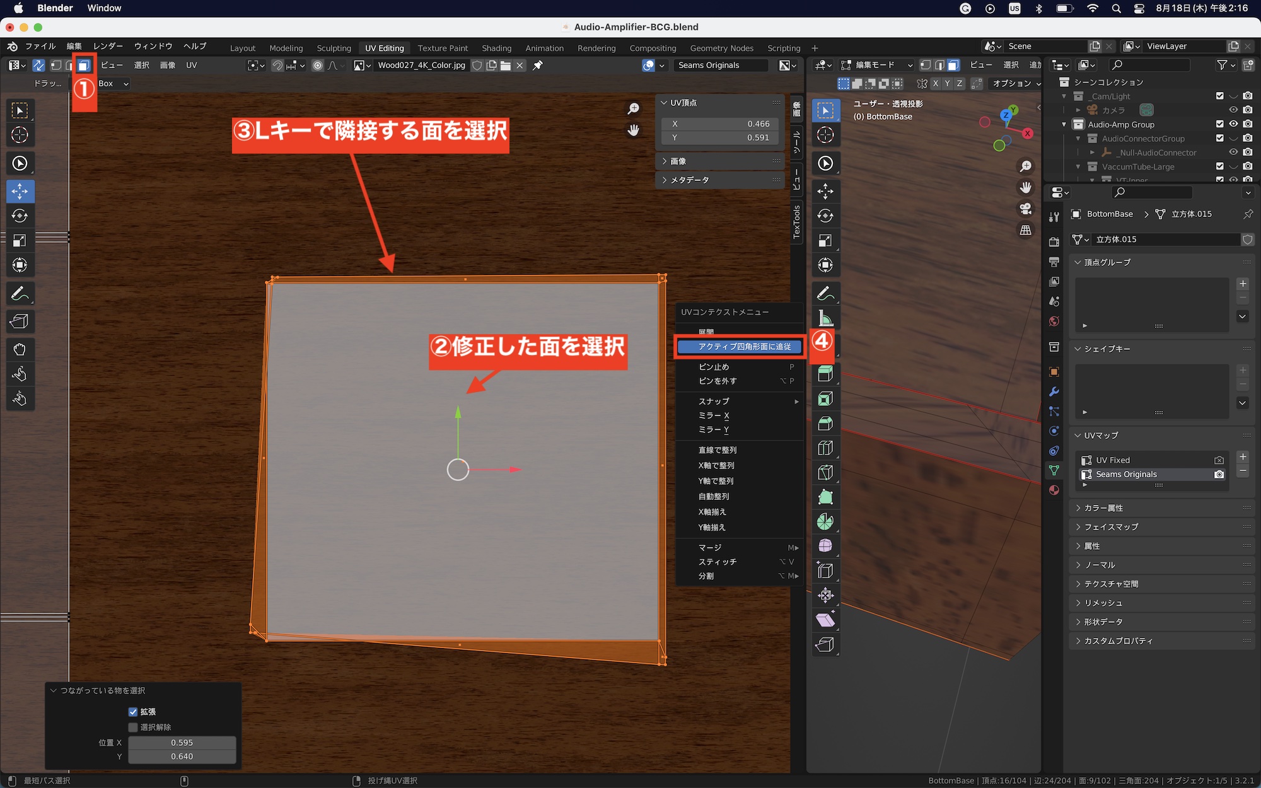Activate UV face selection mode icon
The width and height of the screenshot is (1261, 788).
[x=83, y=66]
